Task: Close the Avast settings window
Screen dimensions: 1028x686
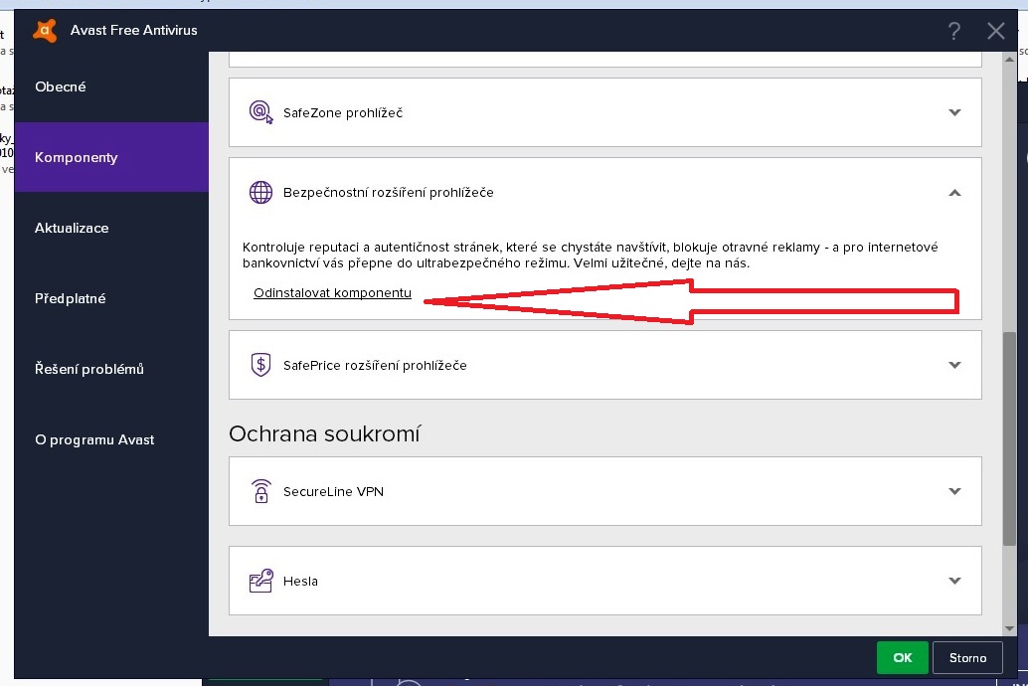Action: pyautogui.click(x=996, y=31)
